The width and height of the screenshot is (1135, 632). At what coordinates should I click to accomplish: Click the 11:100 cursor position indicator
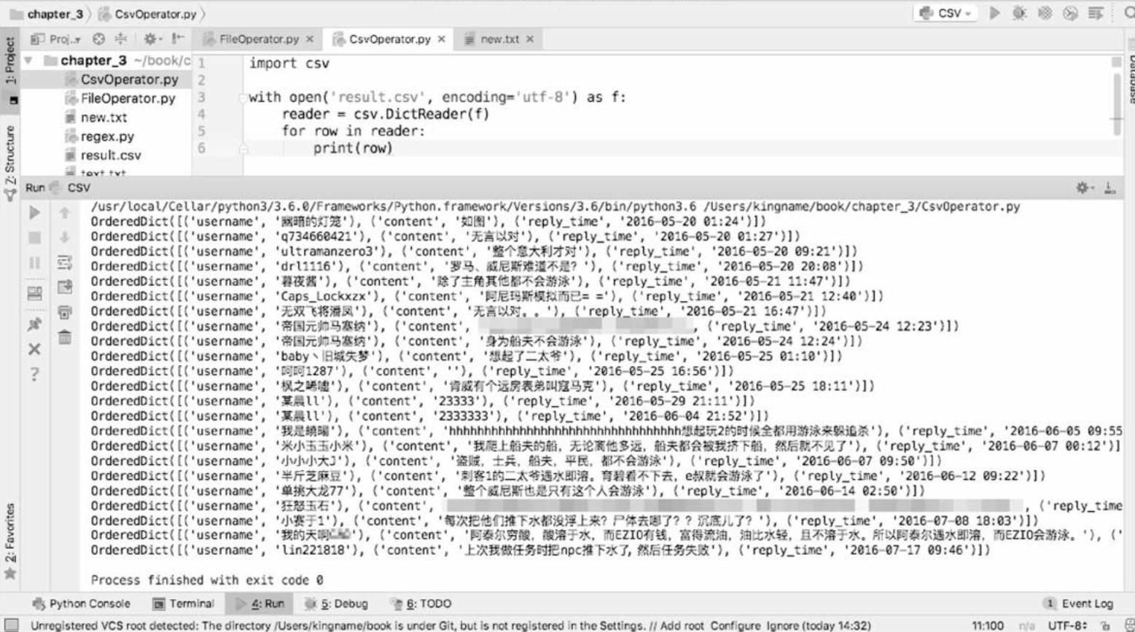988,625
